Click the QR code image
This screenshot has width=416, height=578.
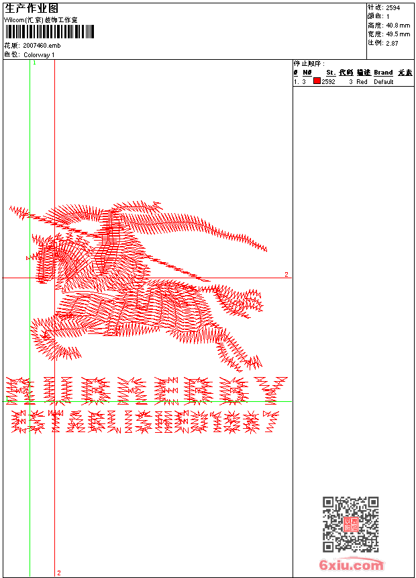coord(350,524)
